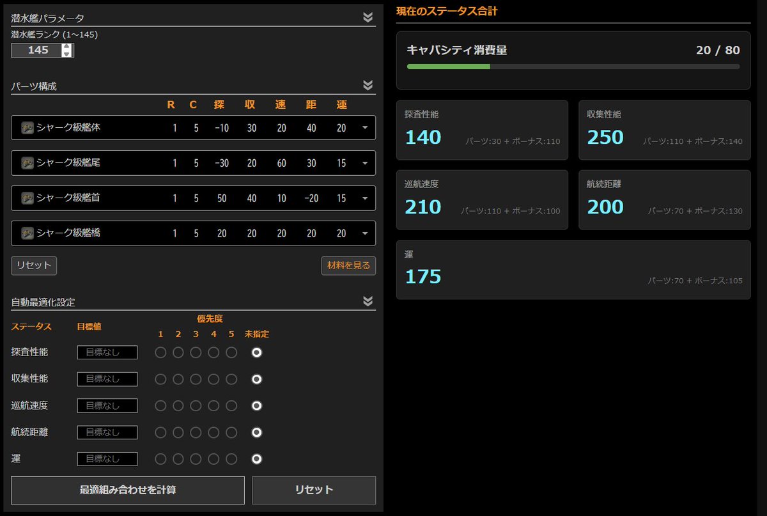The height and width of the screenshot is (516, 767).
Task: Click パーツ:110 + ボーナス:140 breakdown text
Action: tap(693, 141)
